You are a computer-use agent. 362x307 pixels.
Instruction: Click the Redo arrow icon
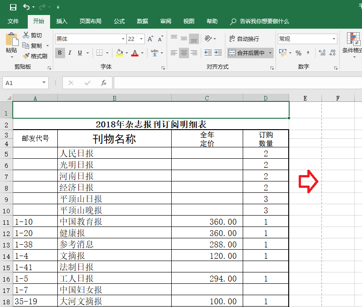(42, 7)
